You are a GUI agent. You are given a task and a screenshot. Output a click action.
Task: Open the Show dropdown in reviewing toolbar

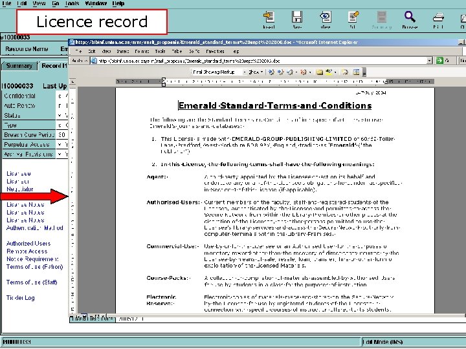(x=256, y=72)
